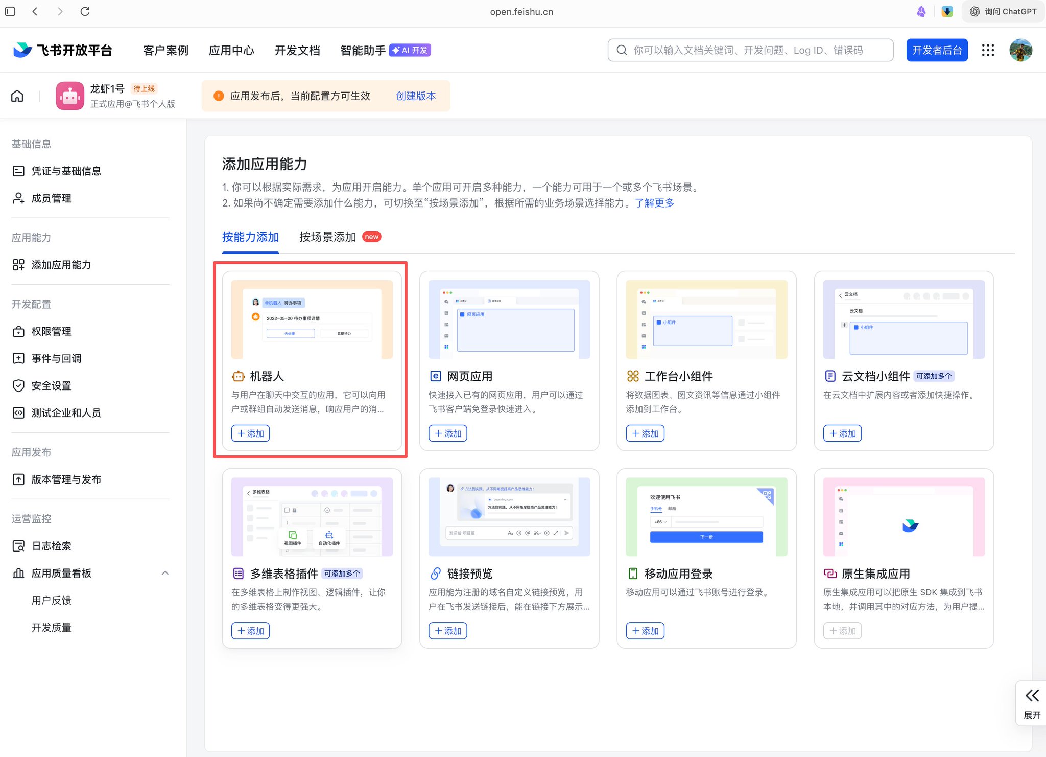Click the 工作台小组件 orange grid icon
The image size is (1046, 757).
633,376
